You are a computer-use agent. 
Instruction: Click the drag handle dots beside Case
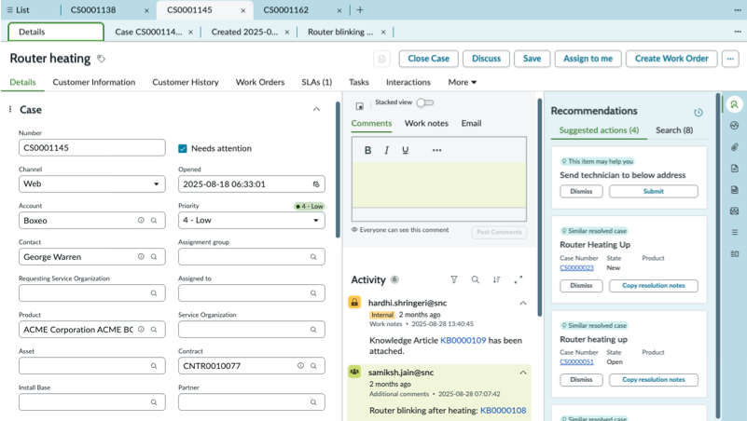click(10, 109)
